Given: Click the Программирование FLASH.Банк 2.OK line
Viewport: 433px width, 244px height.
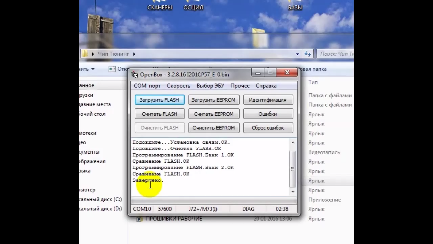Looking at the screenshot, I should click(183, 167).
